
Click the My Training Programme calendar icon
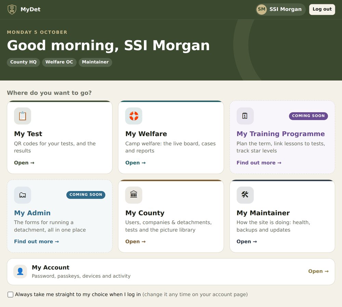245,116
